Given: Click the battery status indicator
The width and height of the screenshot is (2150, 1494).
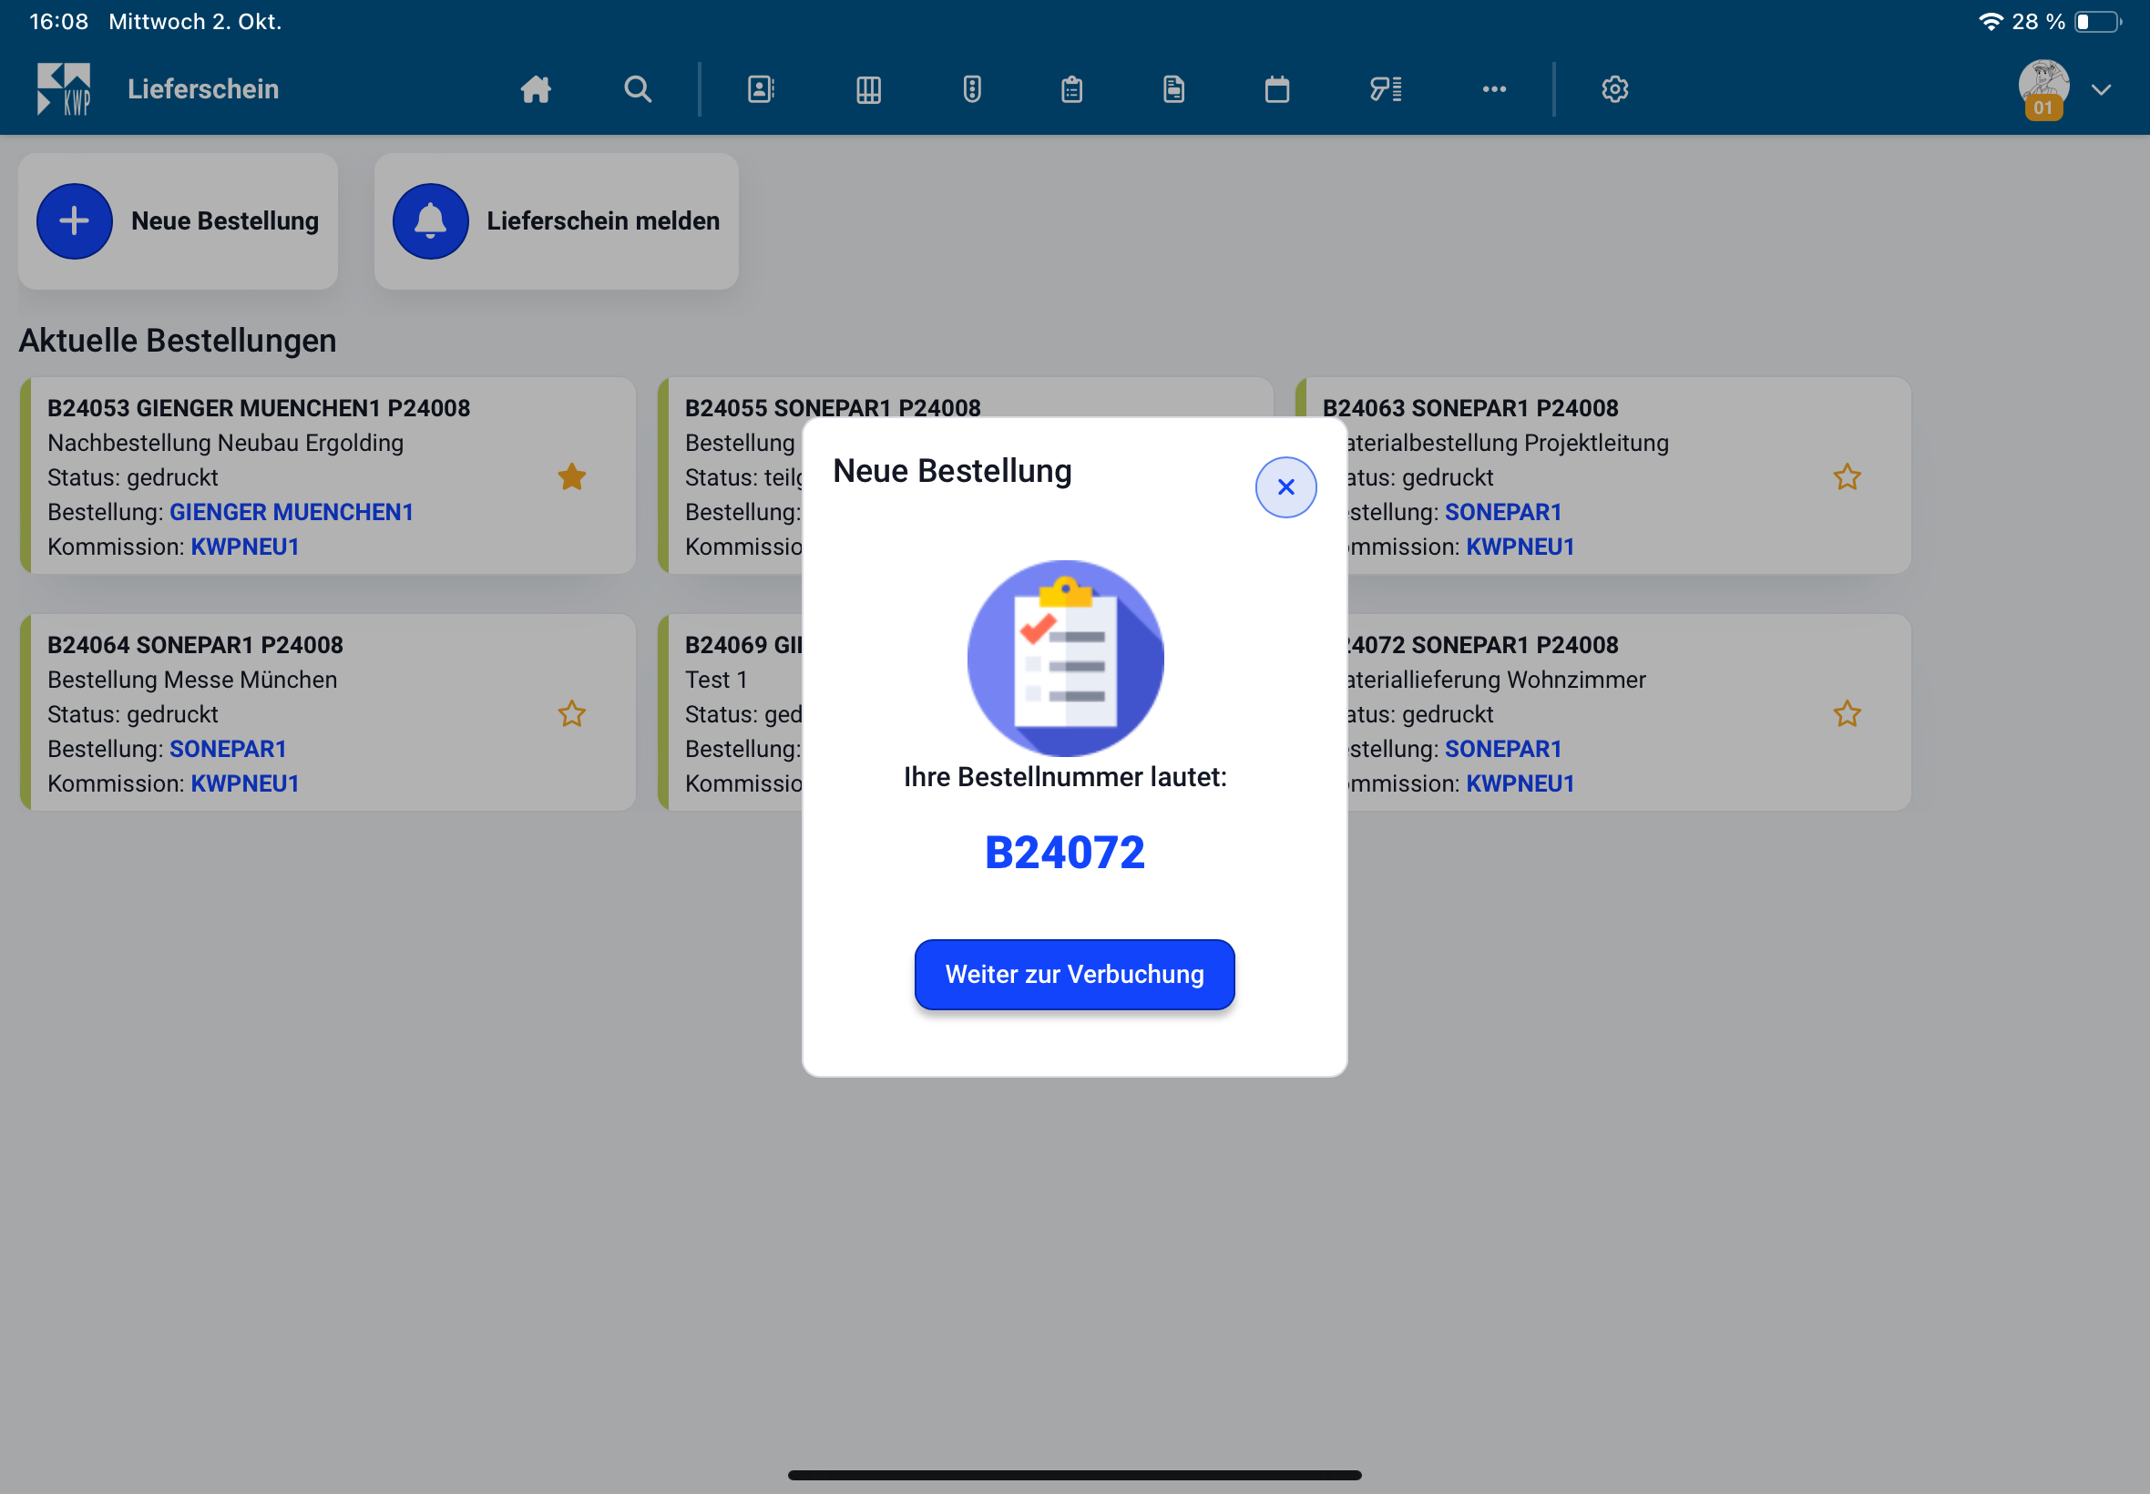Looking at the screenshot, I should 2096,22.
